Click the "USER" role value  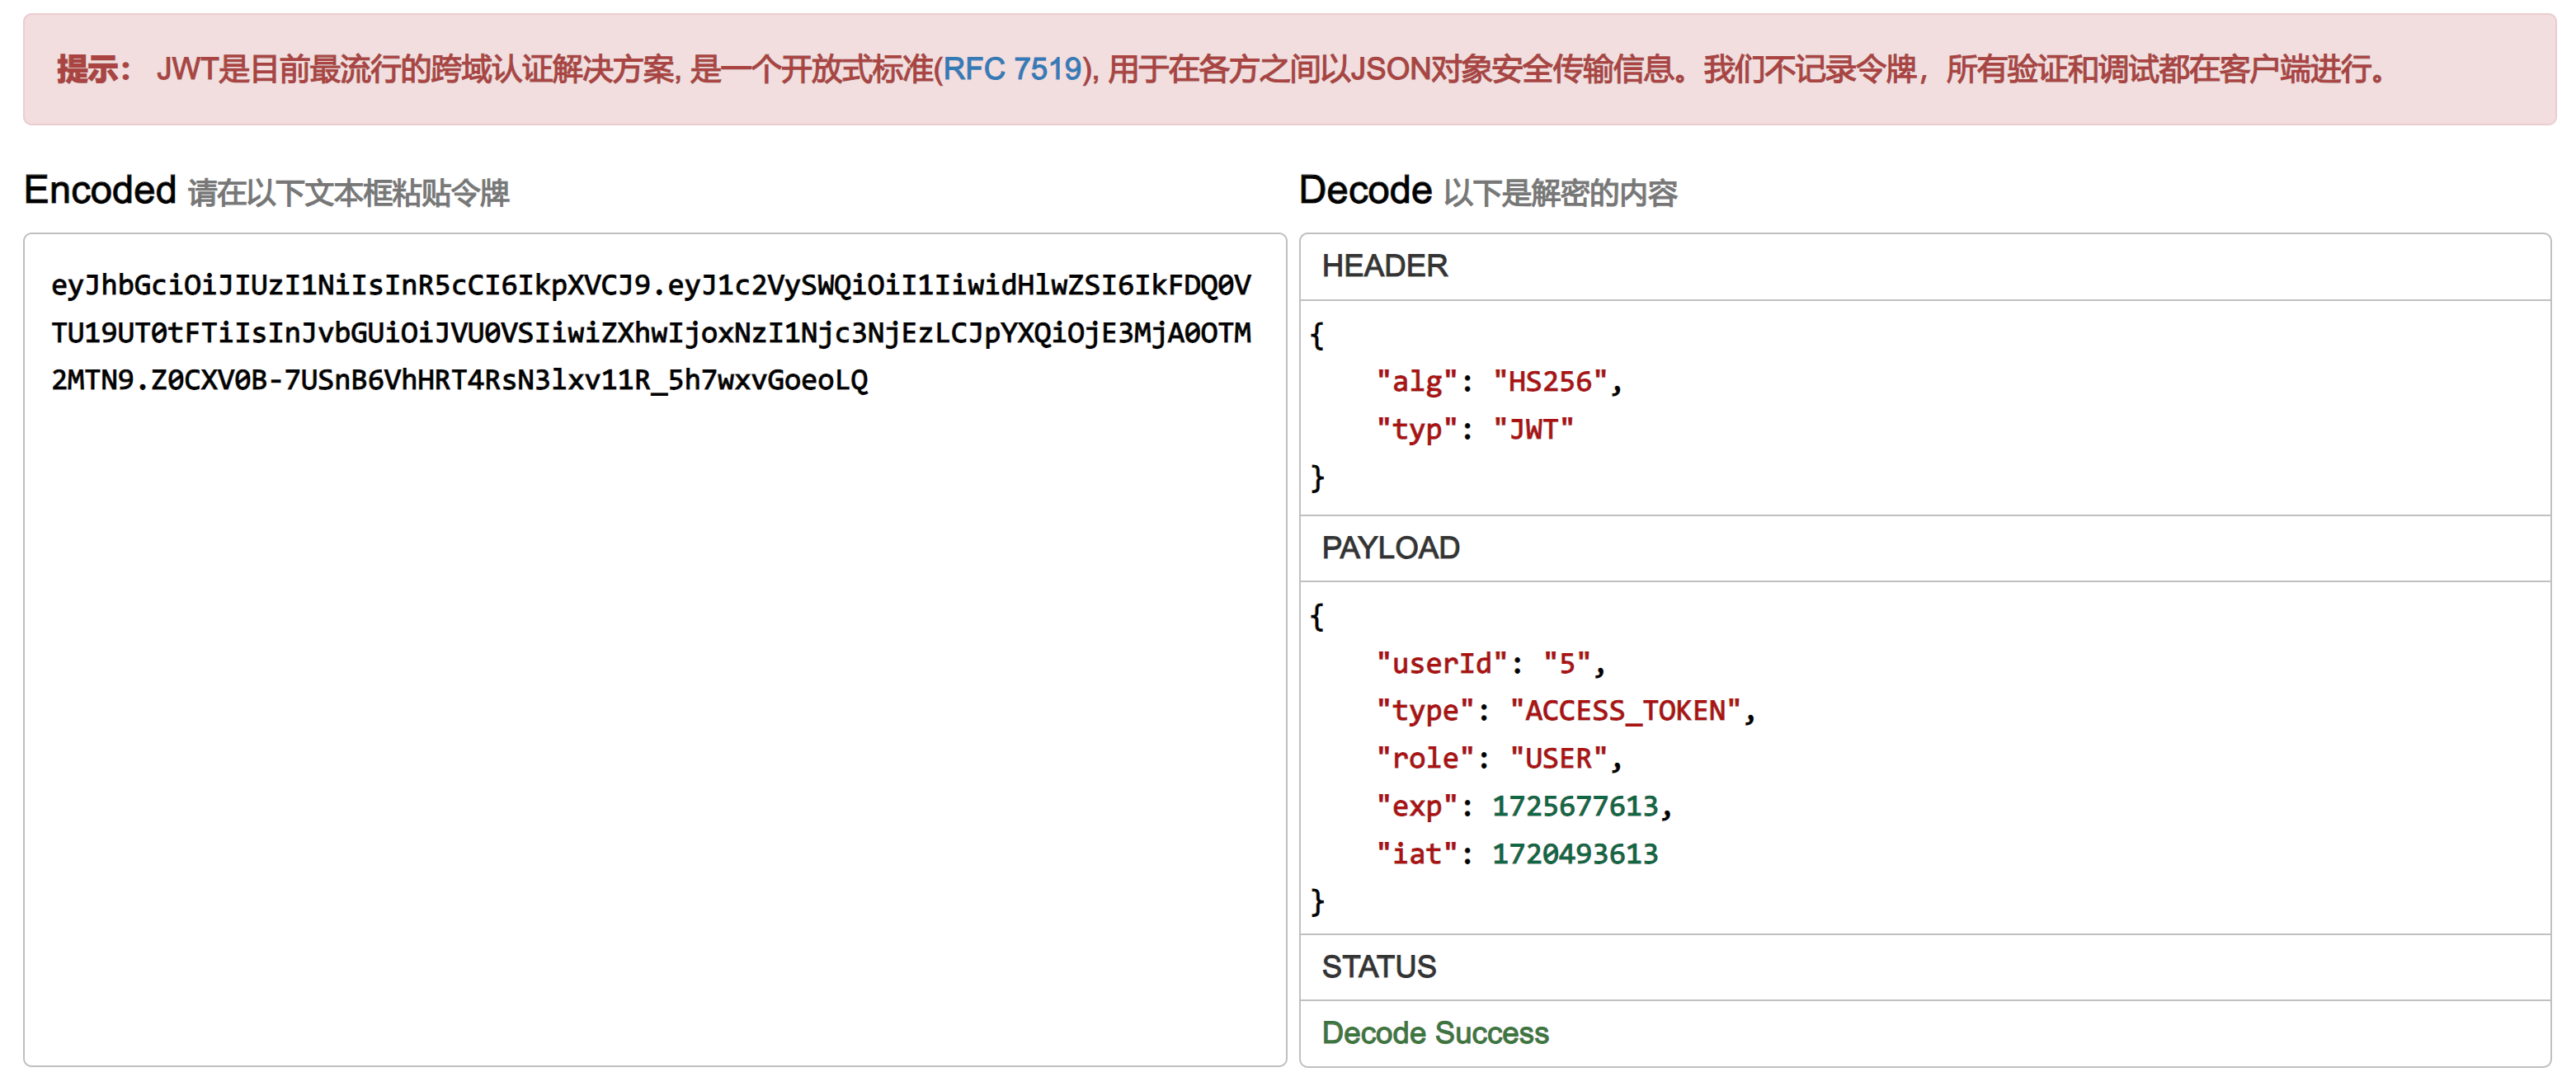(1558, 759)
